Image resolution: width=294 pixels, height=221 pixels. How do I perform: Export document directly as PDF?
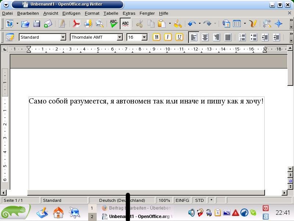tap(76, 24)
